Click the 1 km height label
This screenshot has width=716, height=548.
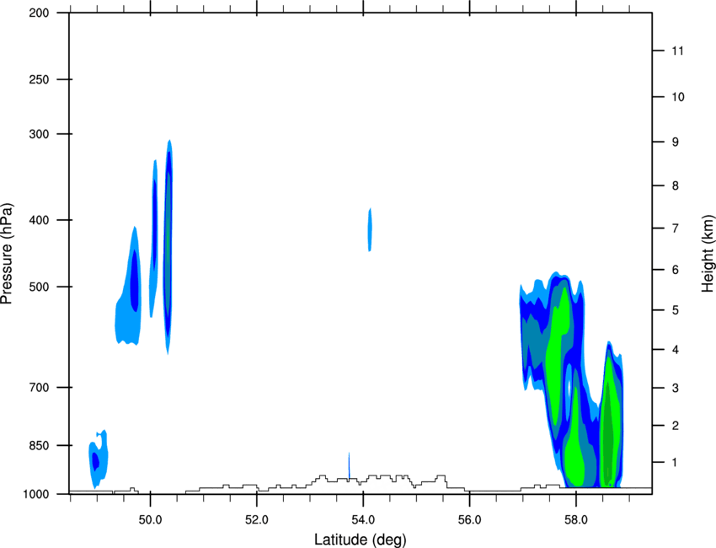675,463
